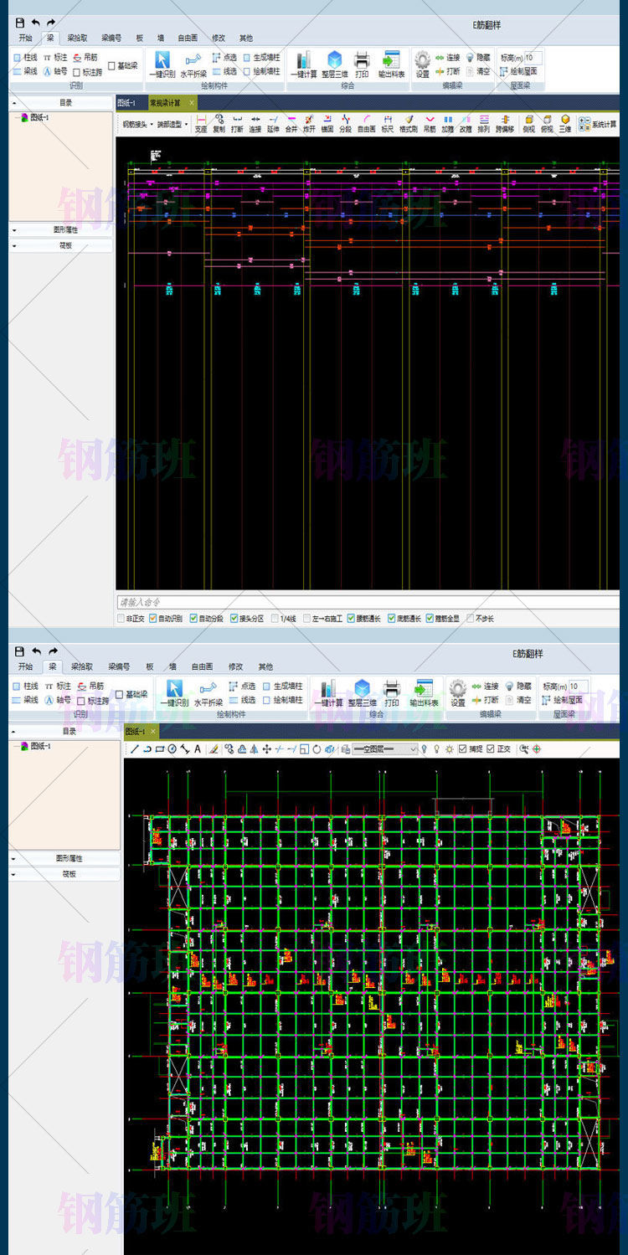This screenshot has height=1255, width=628.
Task: Click 标高(m) value field in lower window
Action: [578, 687]
